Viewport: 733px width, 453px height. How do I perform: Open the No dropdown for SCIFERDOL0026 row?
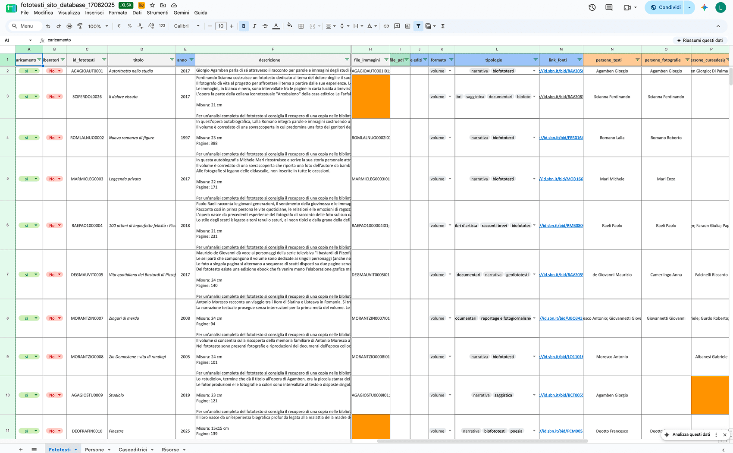point(60,97)
